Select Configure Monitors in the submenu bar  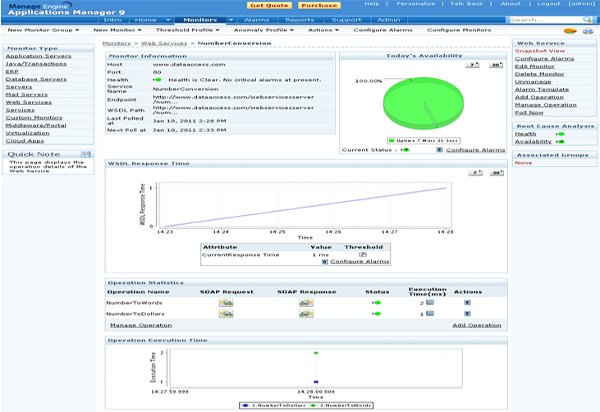pos(459,30)
